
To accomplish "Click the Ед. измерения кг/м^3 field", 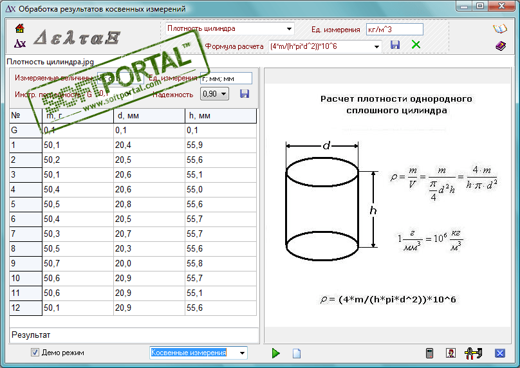I will coord(395,30).
